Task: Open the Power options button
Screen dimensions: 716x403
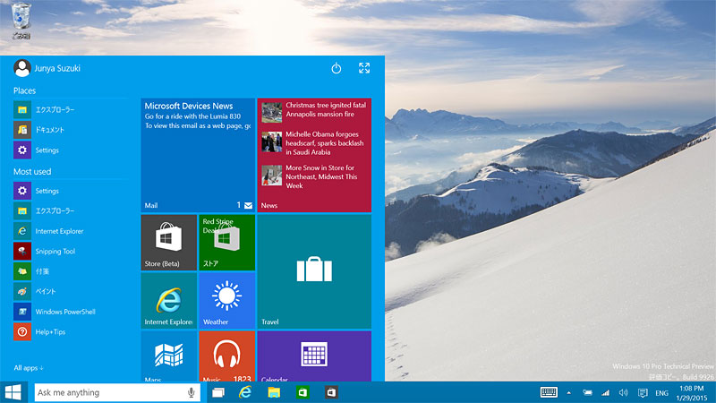Action: pyautogui.click(x=337, y=68)
